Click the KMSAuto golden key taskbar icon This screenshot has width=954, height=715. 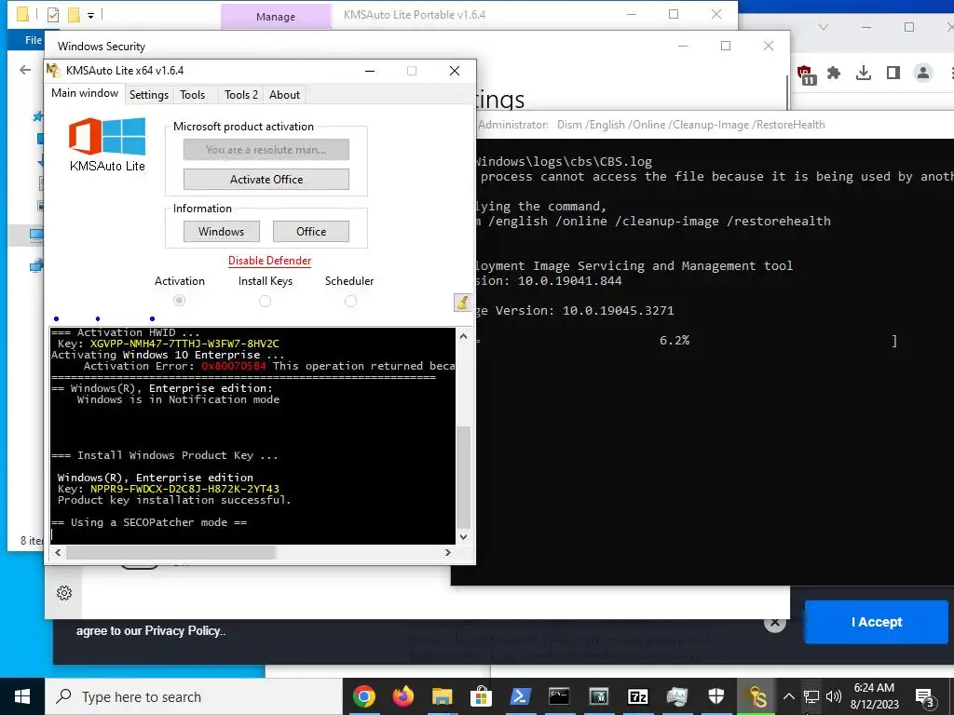756,696
